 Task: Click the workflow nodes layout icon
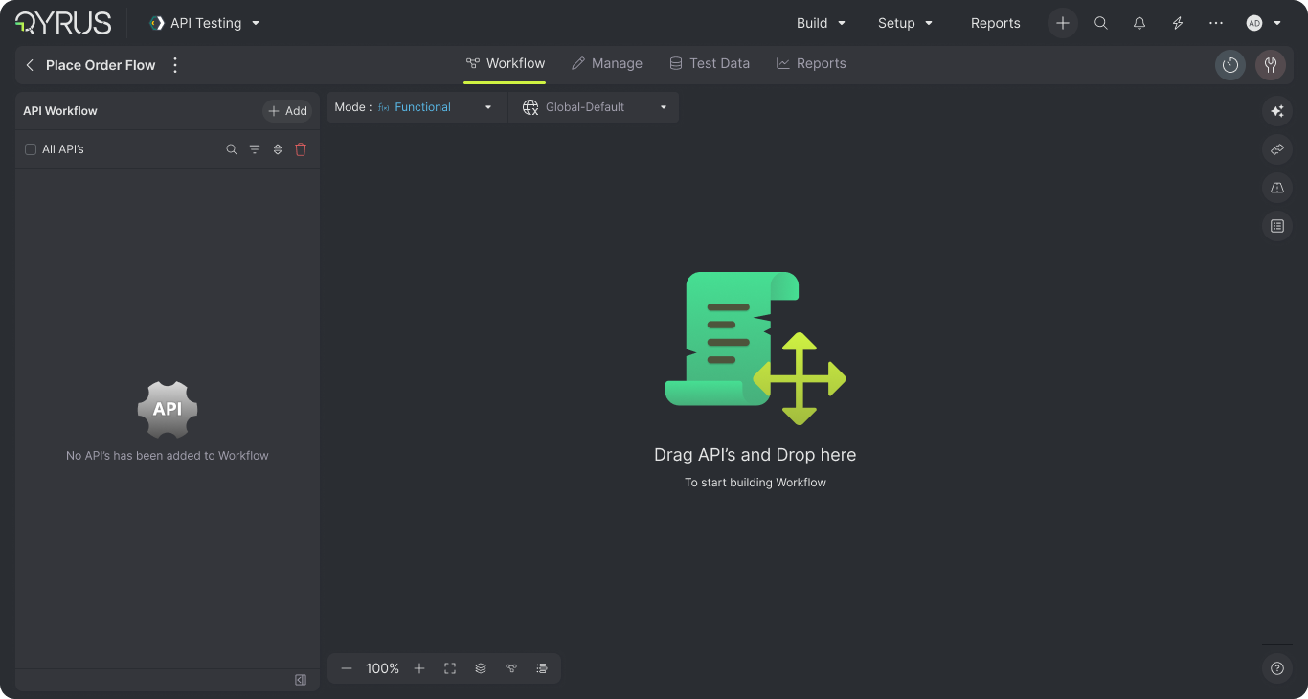pyautogui.click(x=511, y=668)
